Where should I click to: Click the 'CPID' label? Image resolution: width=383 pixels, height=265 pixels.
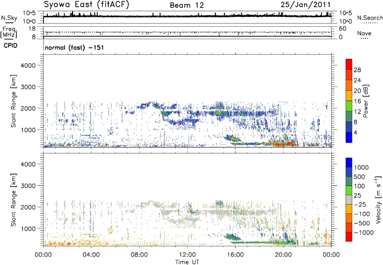[x=11, y=45]
